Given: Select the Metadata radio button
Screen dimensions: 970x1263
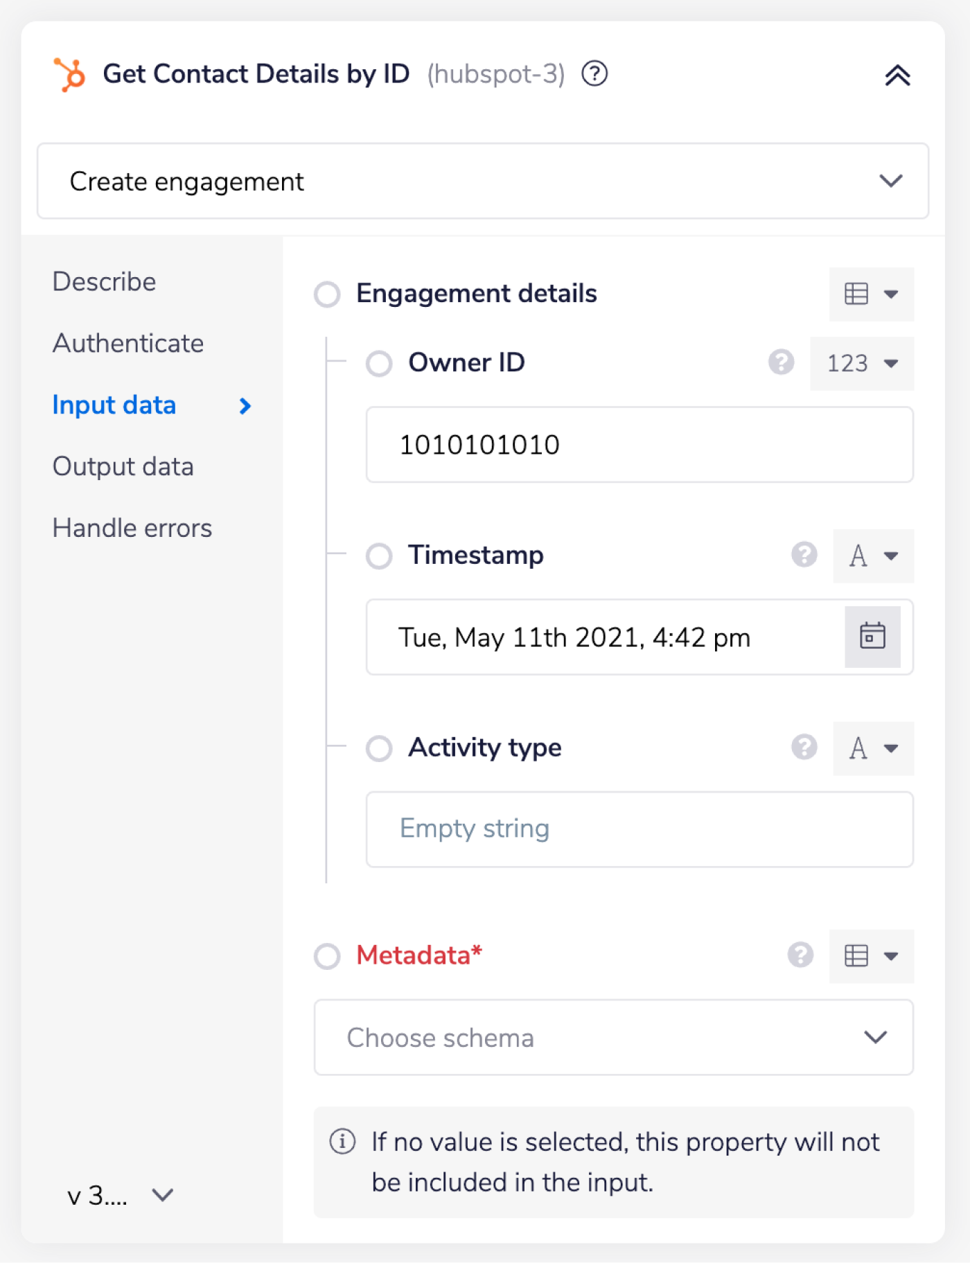Looking at the screenshot, I should (327, 956).
